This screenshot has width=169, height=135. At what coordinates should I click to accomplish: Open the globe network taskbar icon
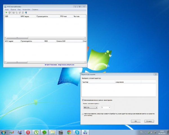point(20,132)
